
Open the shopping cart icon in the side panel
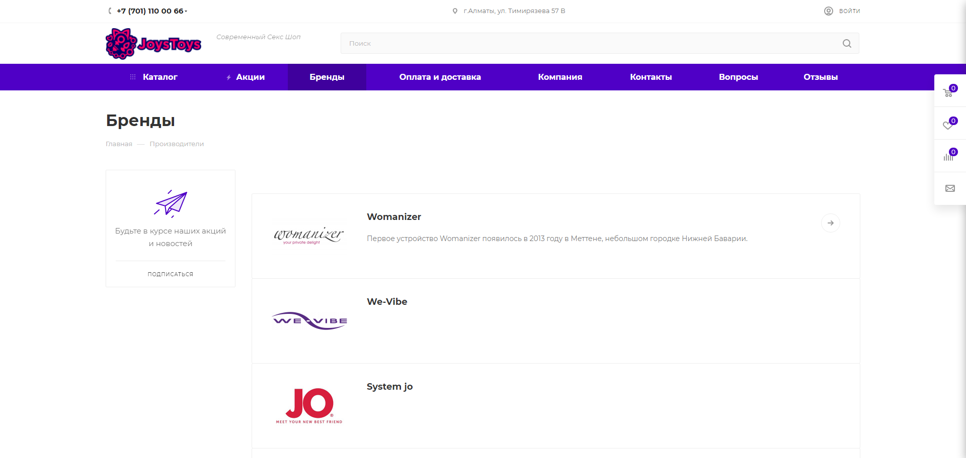pos(948,93)
